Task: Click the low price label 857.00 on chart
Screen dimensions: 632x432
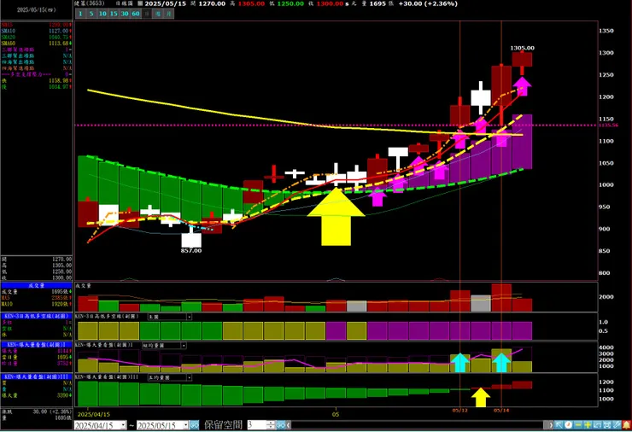Action: [x=191, y=251]
